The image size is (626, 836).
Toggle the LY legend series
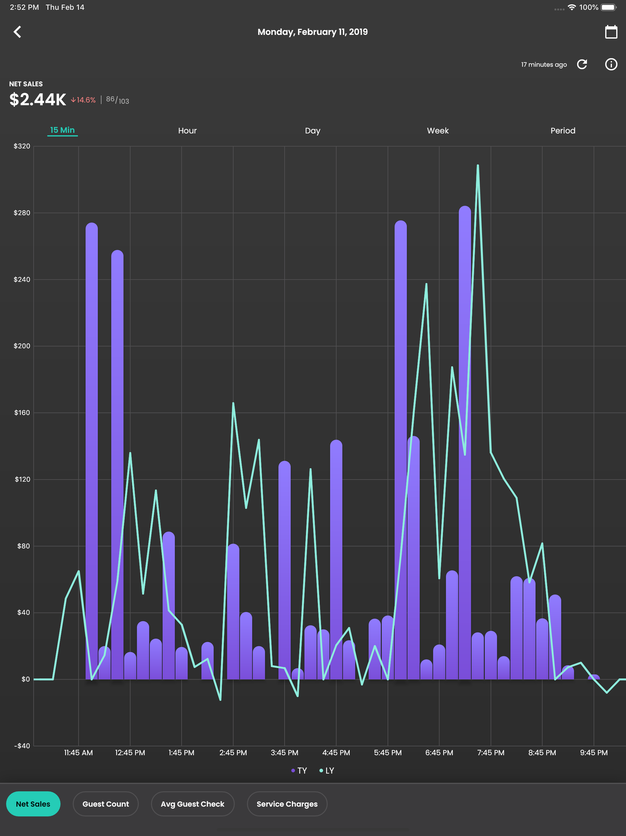coord(326,771)
